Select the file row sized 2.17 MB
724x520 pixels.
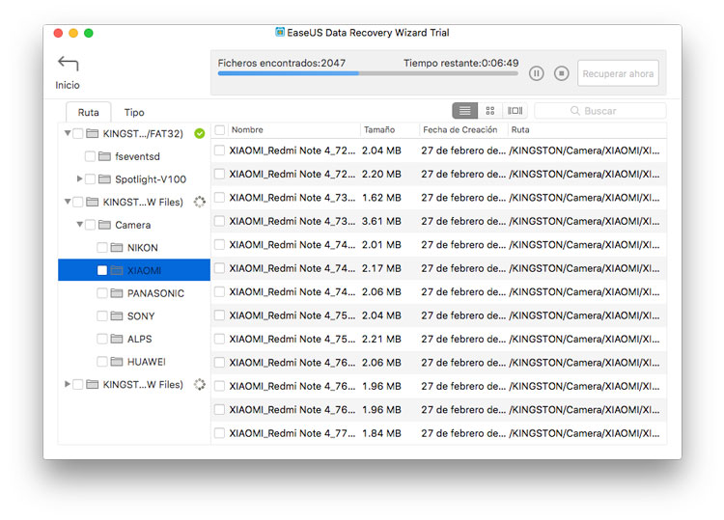[438, 268]
